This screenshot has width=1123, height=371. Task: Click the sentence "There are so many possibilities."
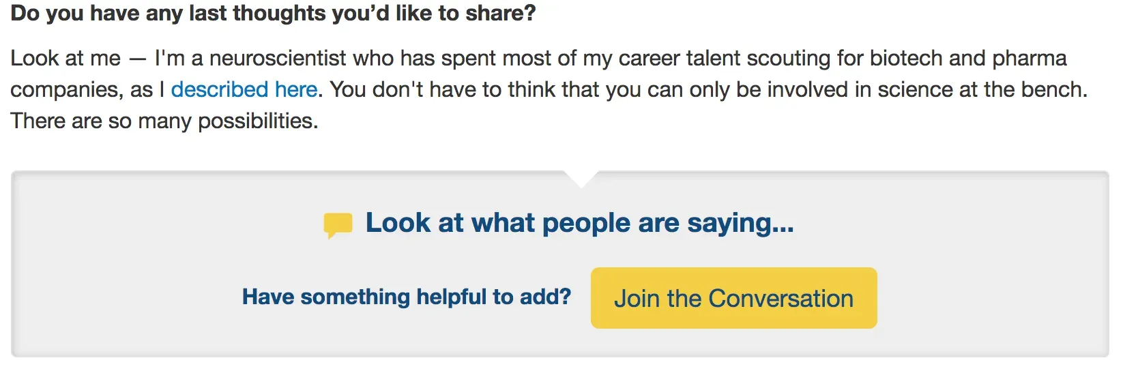coord(164,121)
